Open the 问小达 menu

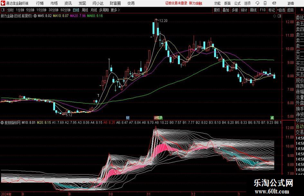point(98,3)
